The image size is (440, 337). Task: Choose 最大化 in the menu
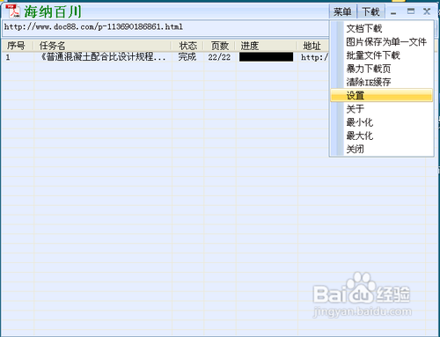[382, 136]
